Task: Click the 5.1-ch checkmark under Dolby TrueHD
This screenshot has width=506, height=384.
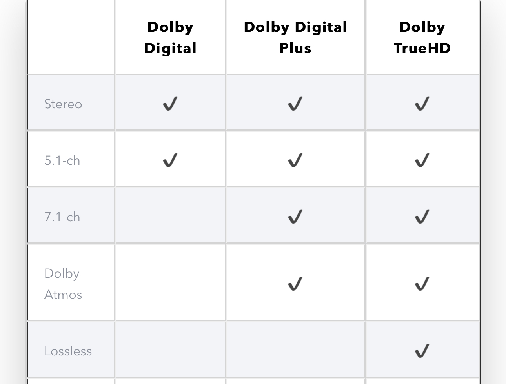Action: tap(422, 160)
